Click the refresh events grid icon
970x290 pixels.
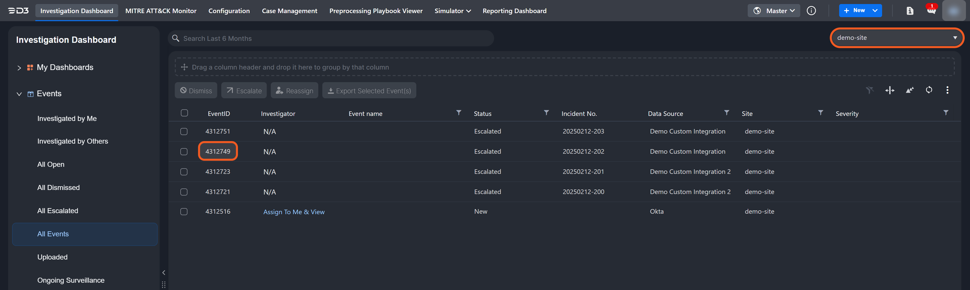pyautogui.click(x=929, y=90)
